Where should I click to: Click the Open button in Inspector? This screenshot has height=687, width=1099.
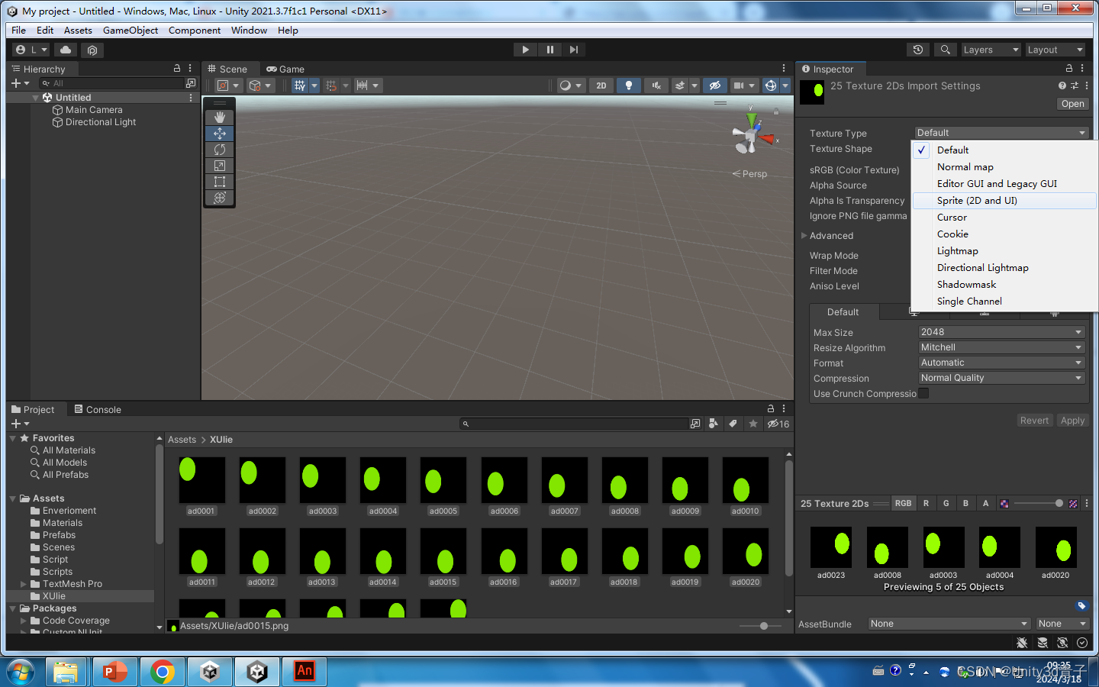(x=1072, y=104)
